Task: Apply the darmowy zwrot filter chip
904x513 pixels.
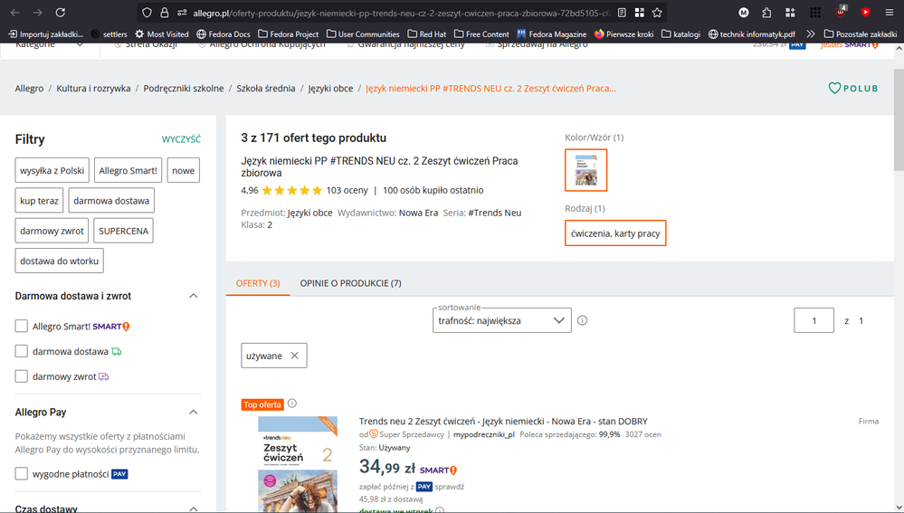Action: coord(52,231)
